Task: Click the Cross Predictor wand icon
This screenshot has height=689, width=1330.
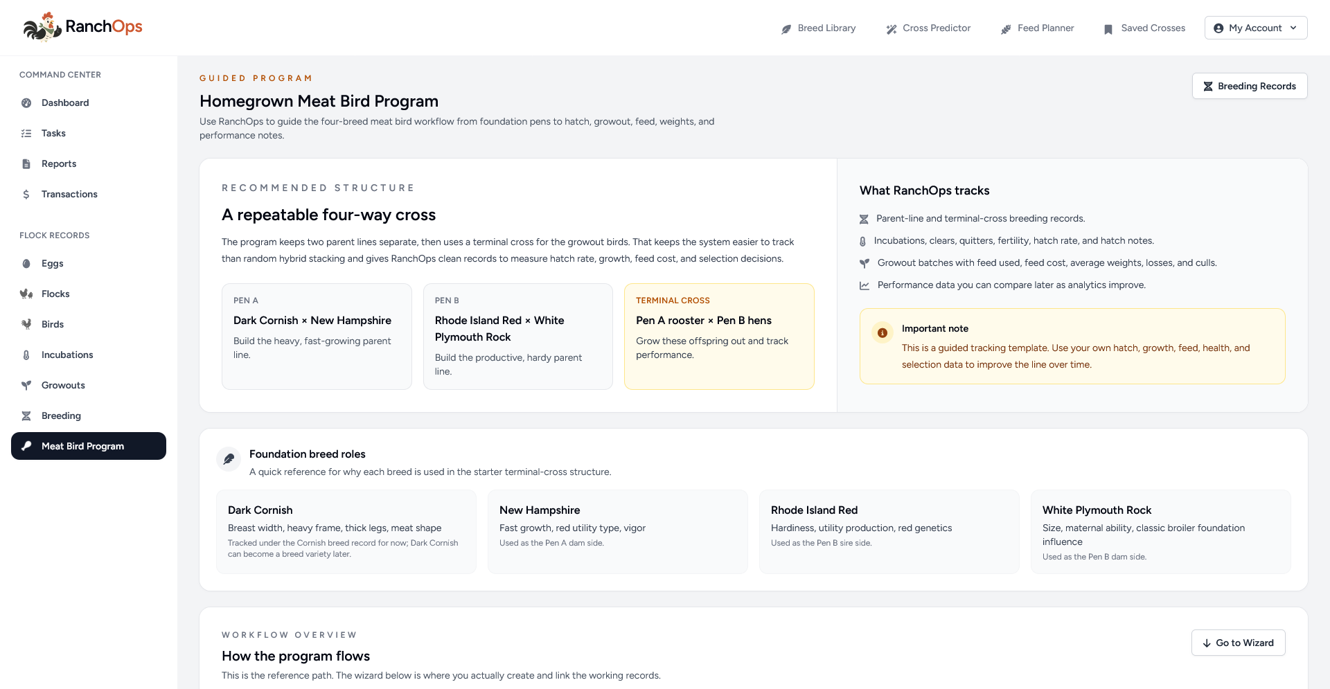Action: point(892,29)
